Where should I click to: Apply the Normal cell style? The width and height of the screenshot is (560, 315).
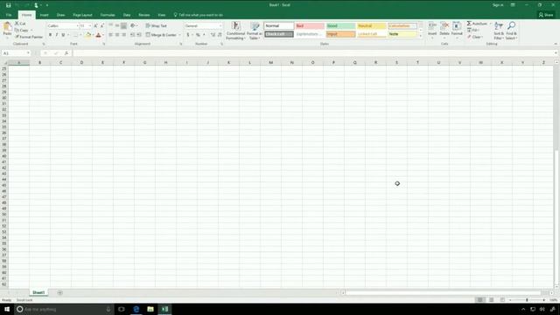pyautogui.click(x=279, y=25)
